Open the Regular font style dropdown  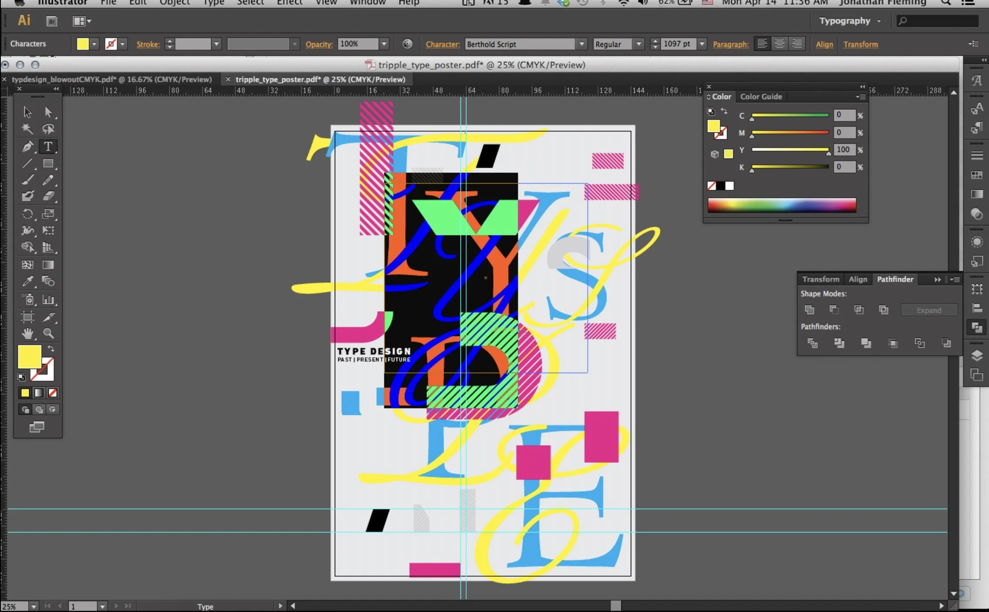tap(639, 44)
